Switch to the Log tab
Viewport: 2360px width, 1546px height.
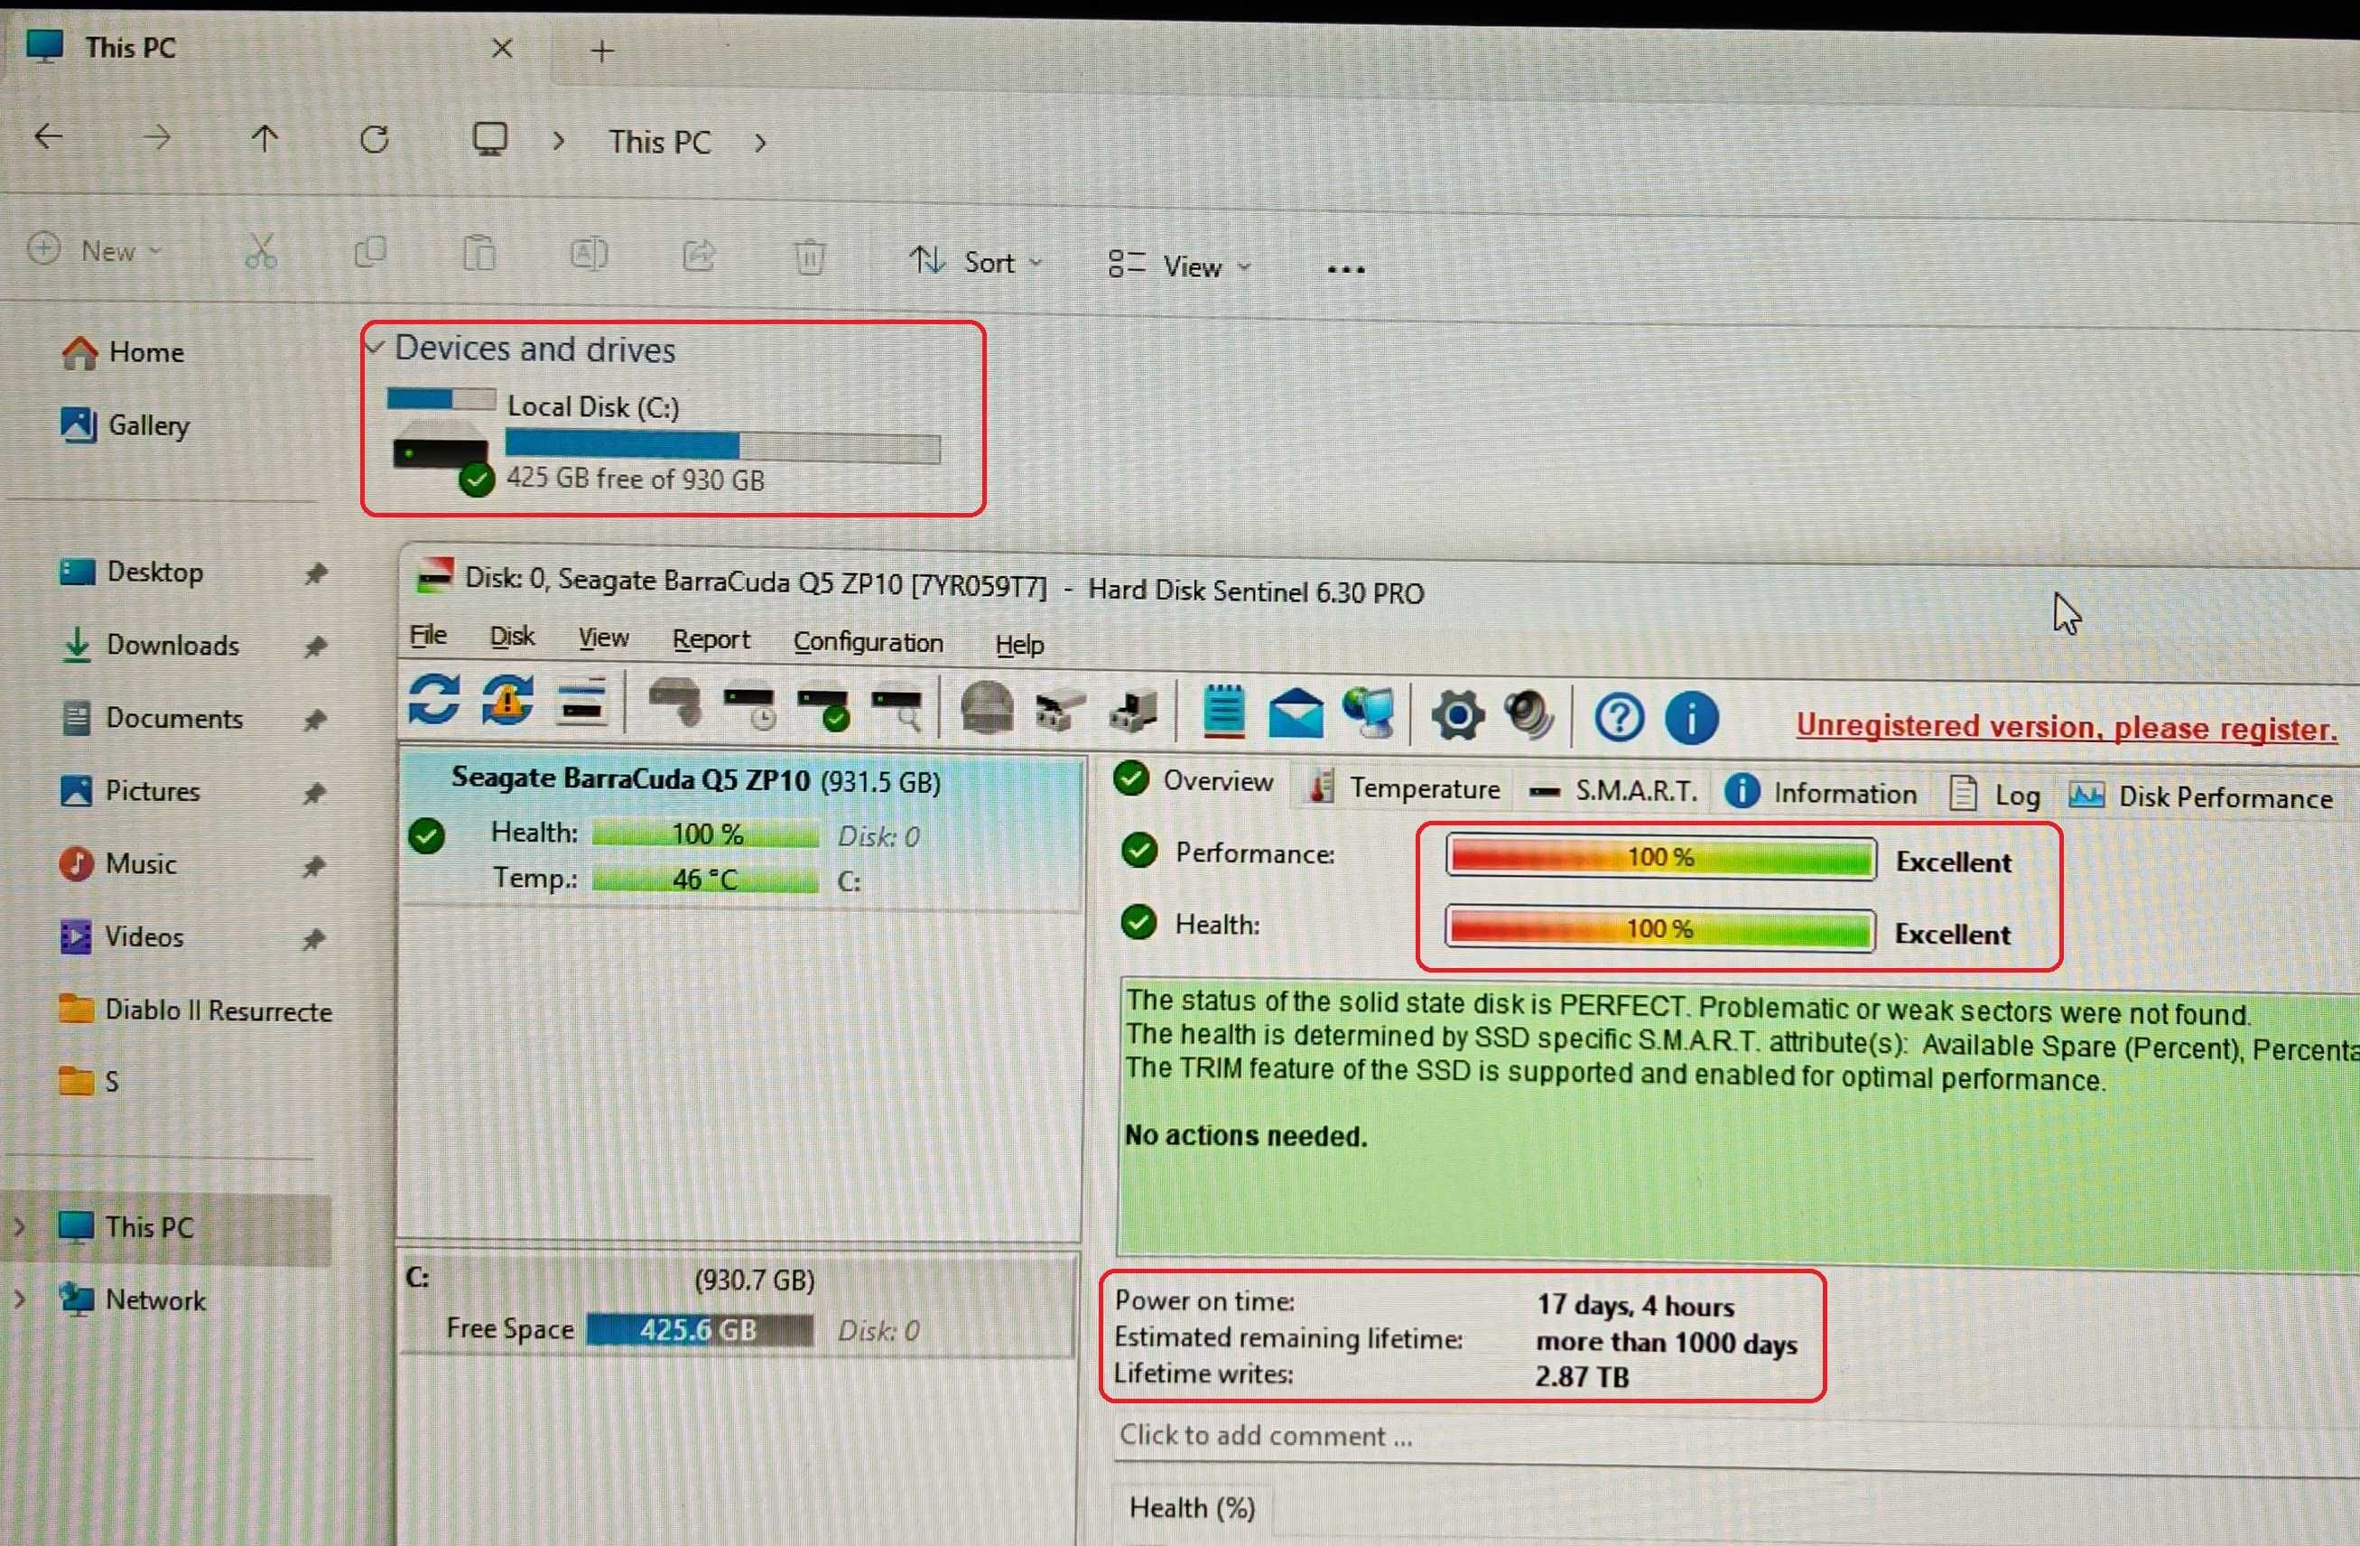[x=1994, y=796]
